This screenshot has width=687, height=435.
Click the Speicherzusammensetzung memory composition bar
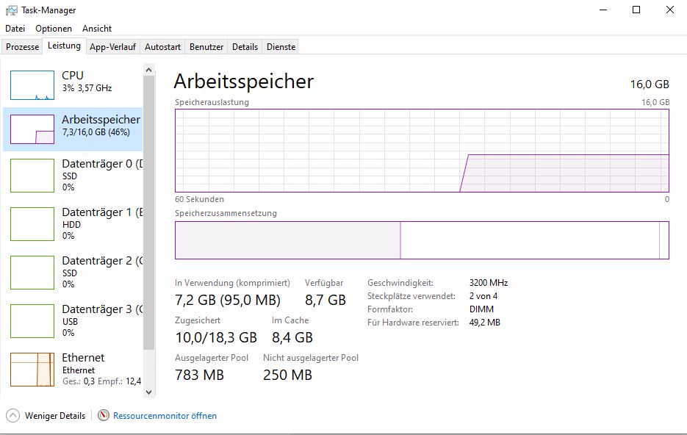pos(422,240)
